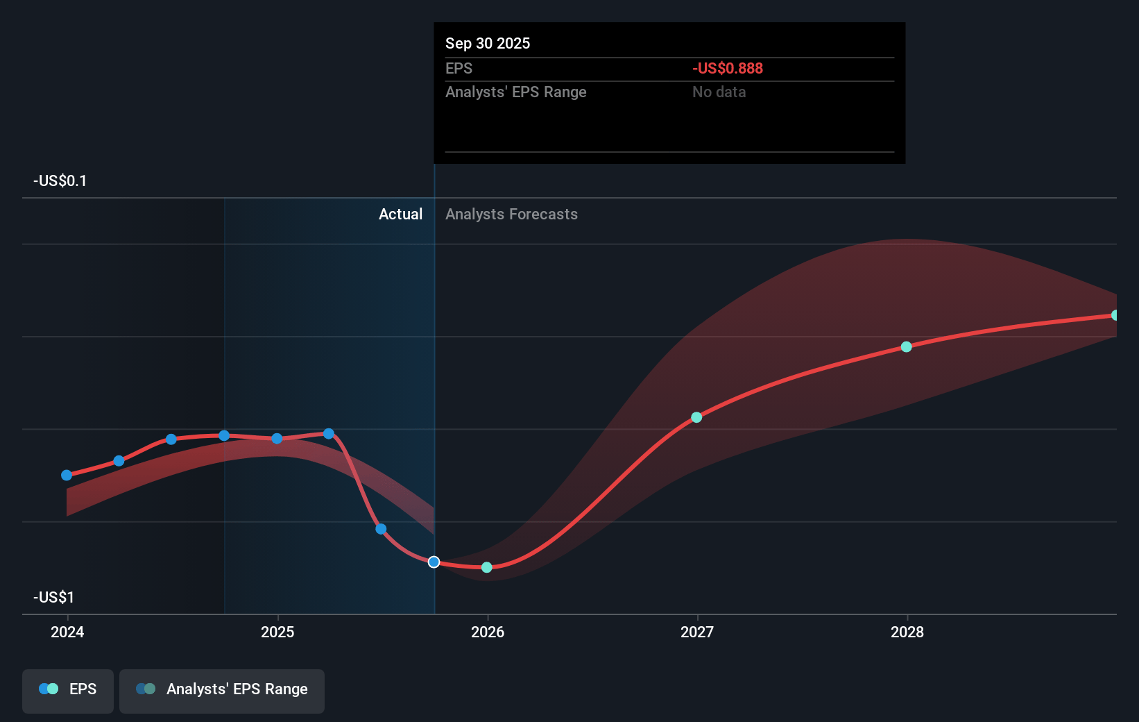This screenshot has height=722, width=1139.
Task: Click the last forecast point at far right
Action: point(1115,315)
